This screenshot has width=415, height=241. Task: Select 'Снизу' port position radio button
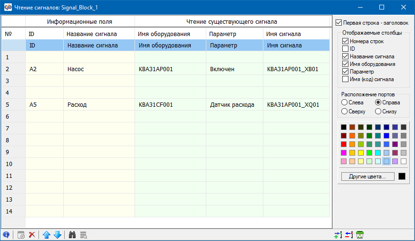(x=378, y=111)
